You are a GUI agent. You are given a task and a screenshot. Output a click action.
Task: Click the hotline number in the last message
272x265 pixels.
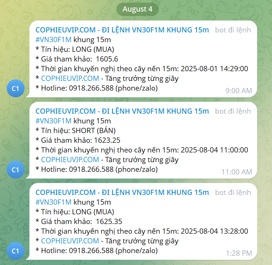(x=91, y=250)
